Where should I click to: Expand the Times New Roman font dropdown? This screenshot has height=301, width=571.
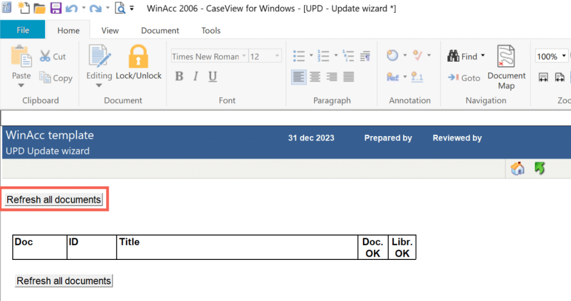click(x=242, y=56)
